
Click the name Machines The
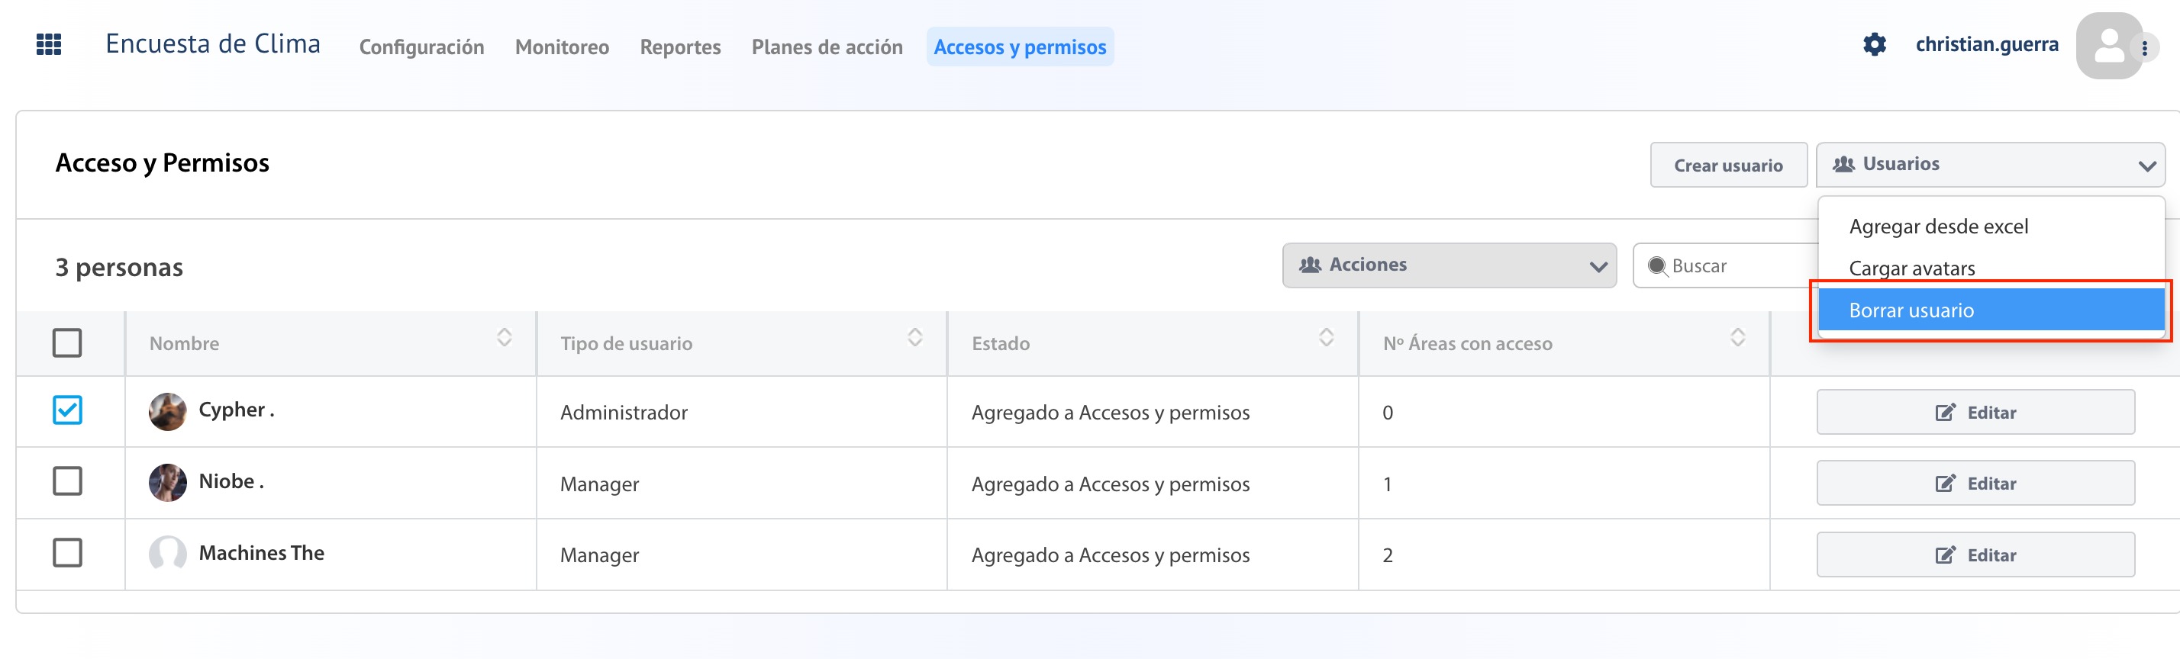pos(260,552)
